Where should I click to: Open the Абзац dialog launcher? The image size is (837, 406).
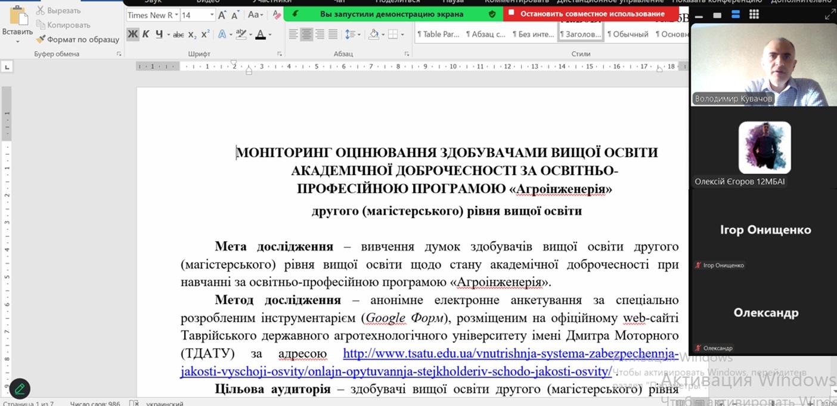coord(407,54)
